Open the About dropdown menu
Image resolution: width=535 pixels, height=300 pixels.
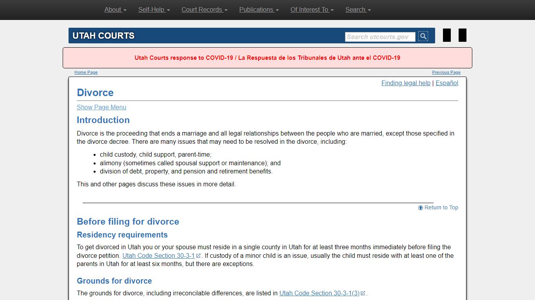tap(116, 10)
